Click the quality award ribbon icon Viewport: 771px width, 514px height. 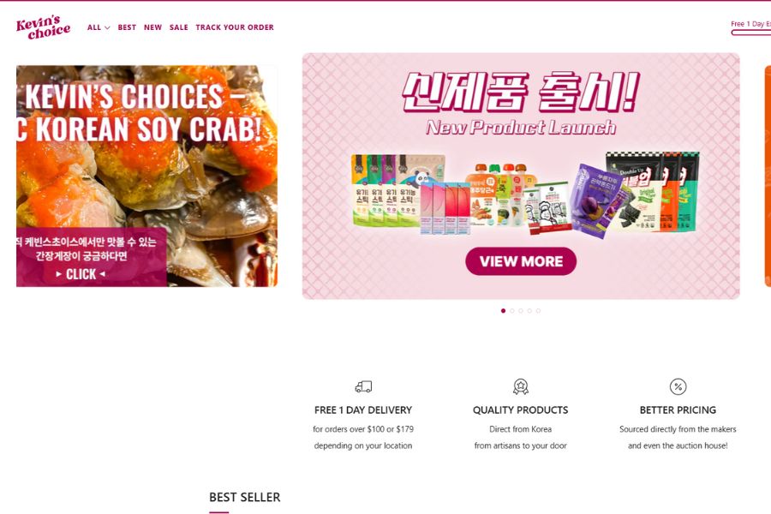coord(521,386)
